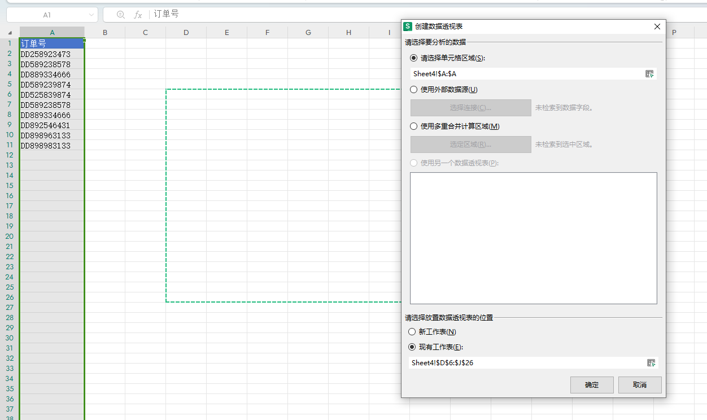
Task: Click the zoom magnifier icon in formula bar
Action: point(120,15)
